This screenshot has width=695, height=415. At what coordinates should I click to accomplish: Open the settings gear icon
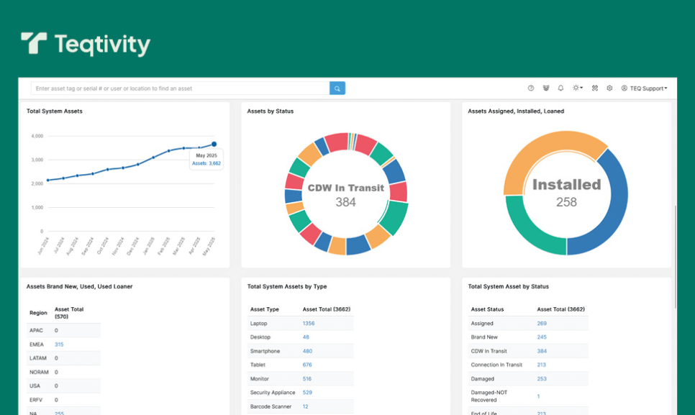609,88
